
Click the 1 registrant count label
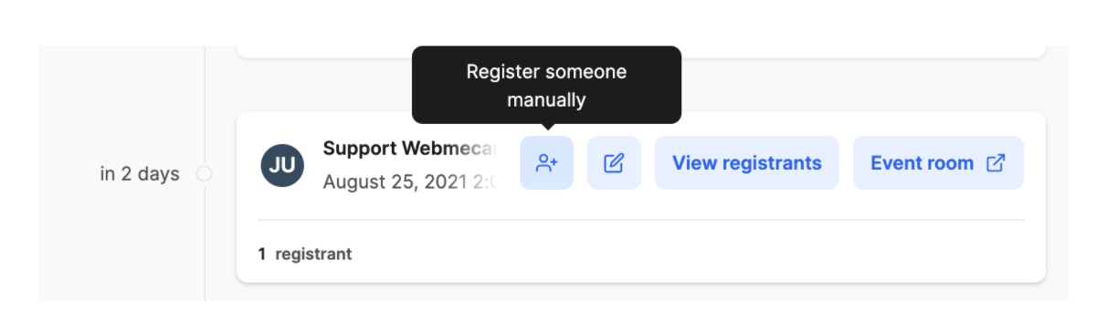[305, 254]
